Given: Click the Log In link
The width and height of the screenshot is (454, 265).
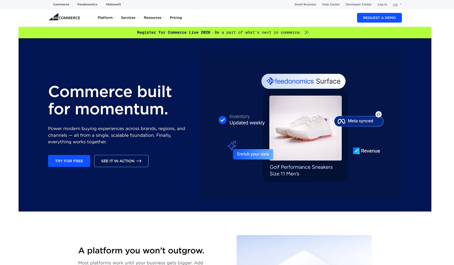Looking at the screenshot, I should (382, 4).
